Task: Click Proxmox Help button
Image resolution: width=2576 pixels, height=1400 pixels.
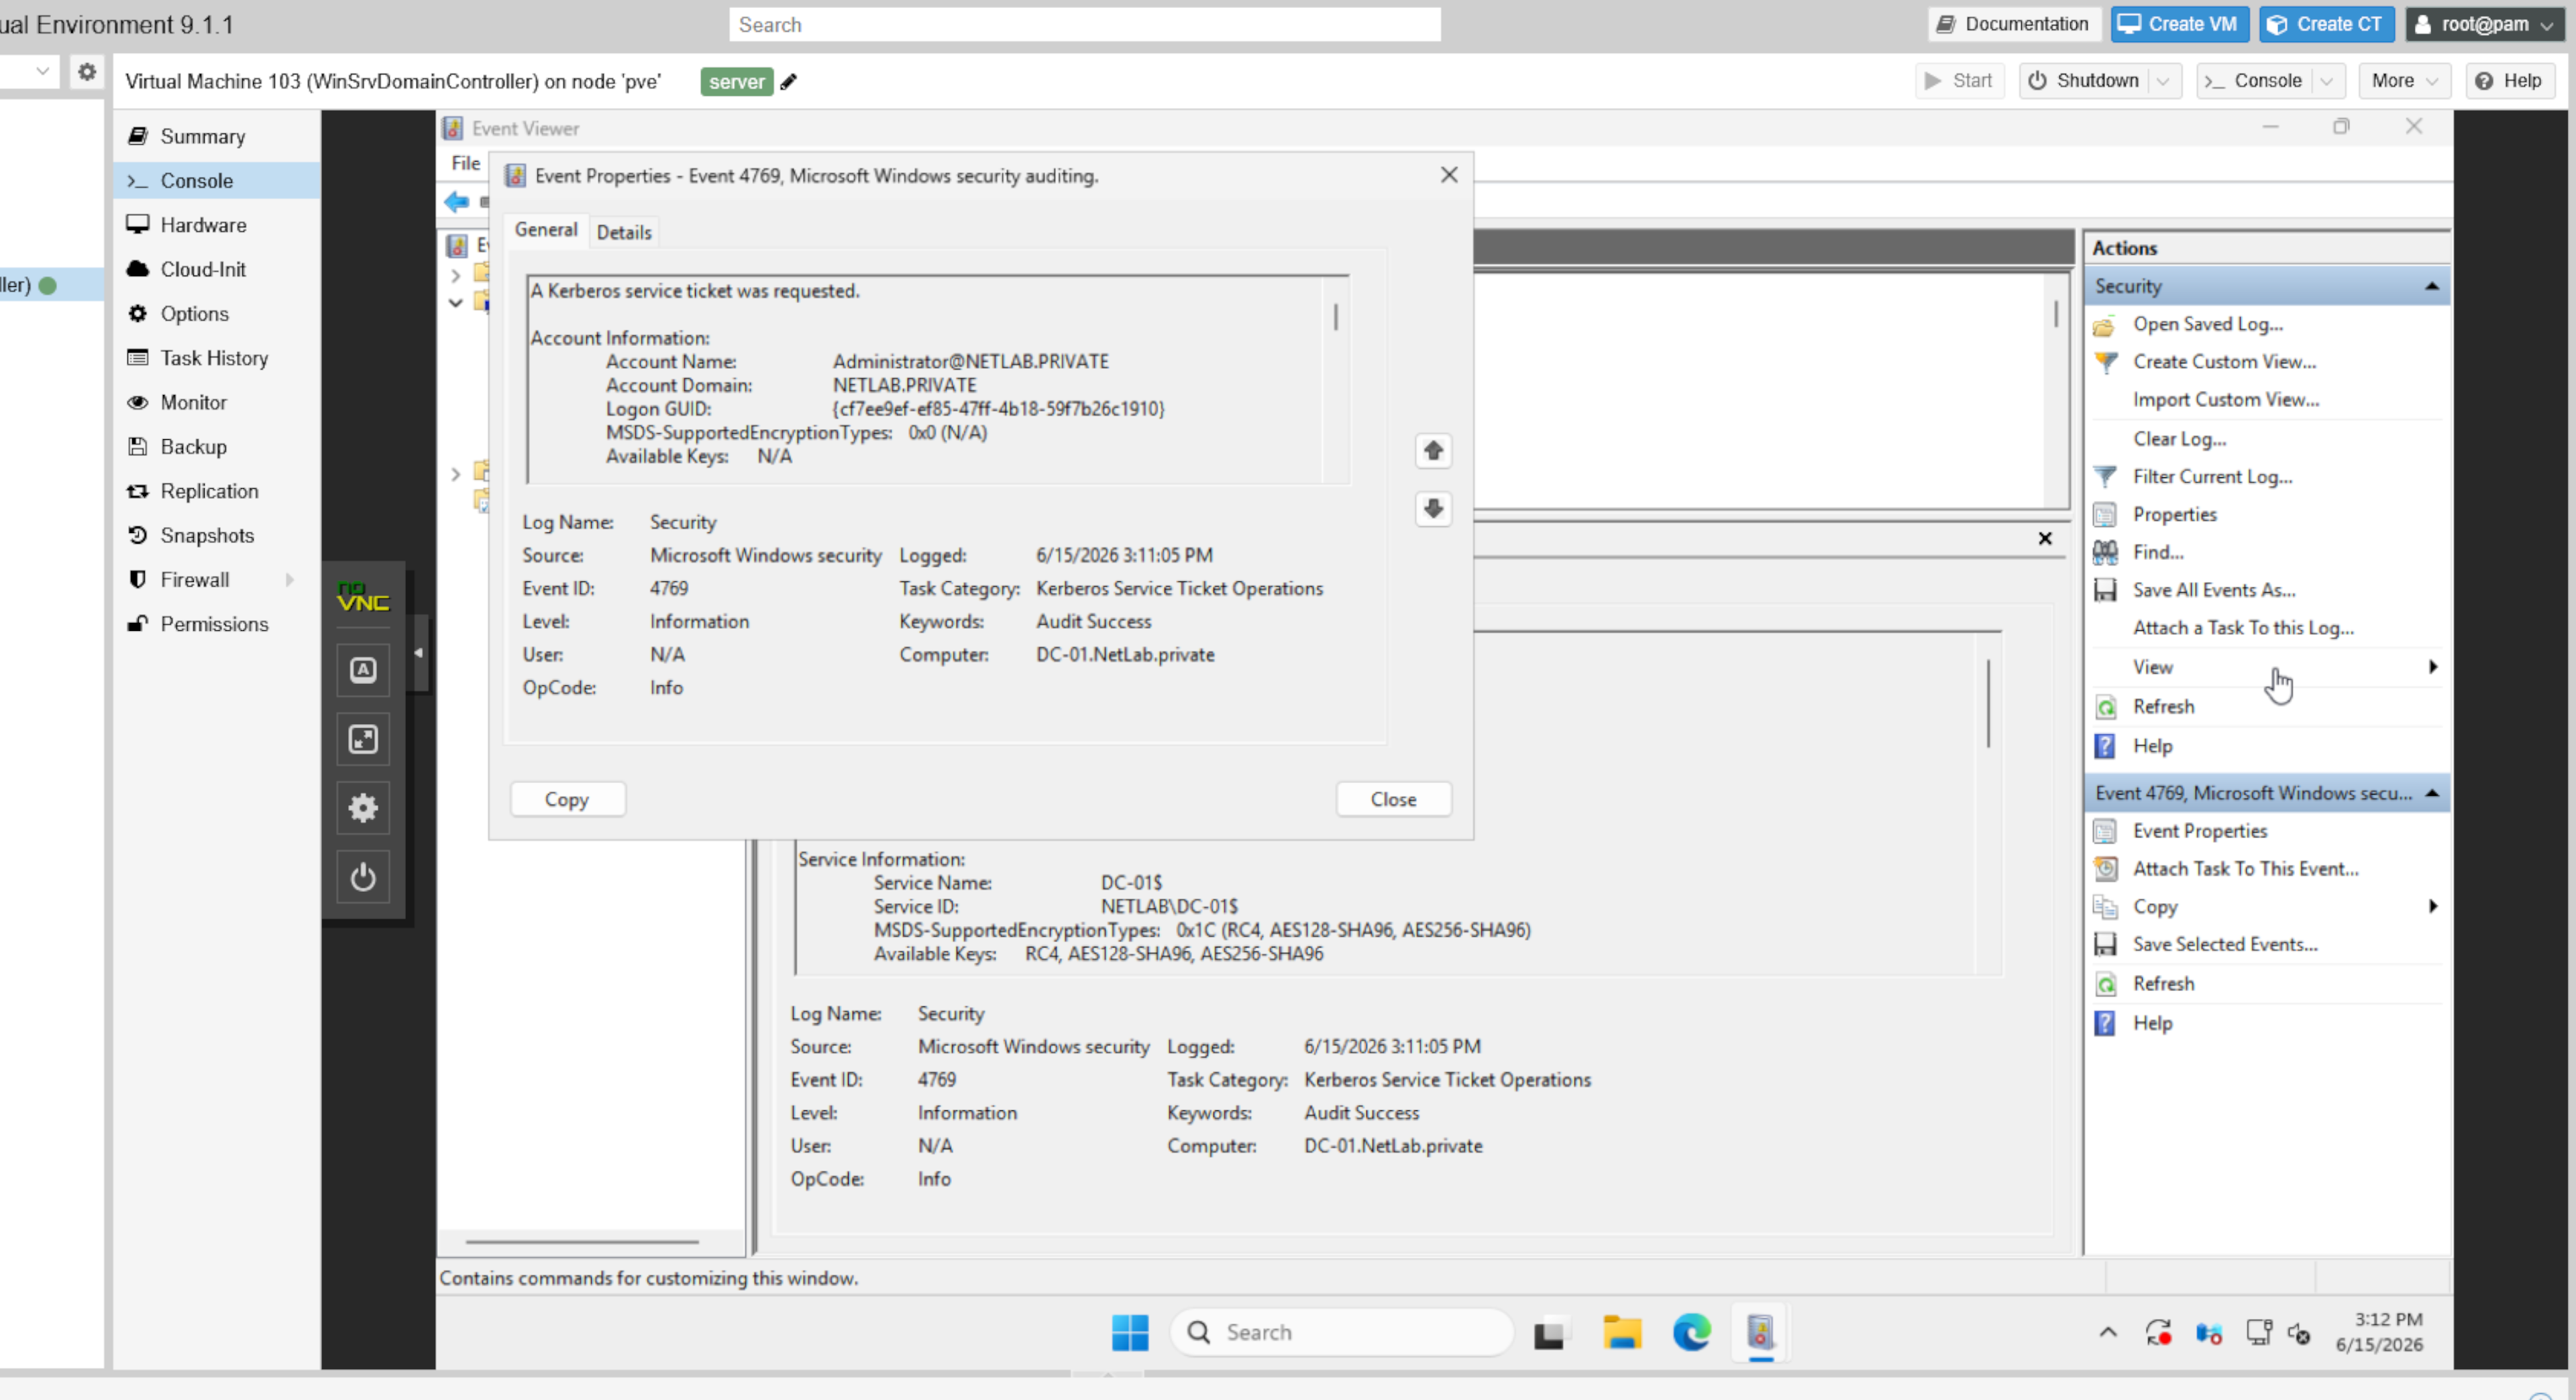Action: 2509,81
